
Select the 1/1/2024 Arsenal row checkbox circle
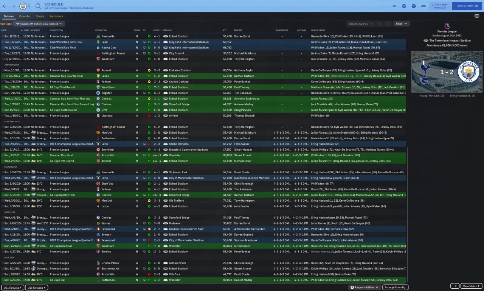(x=2, y=70)
